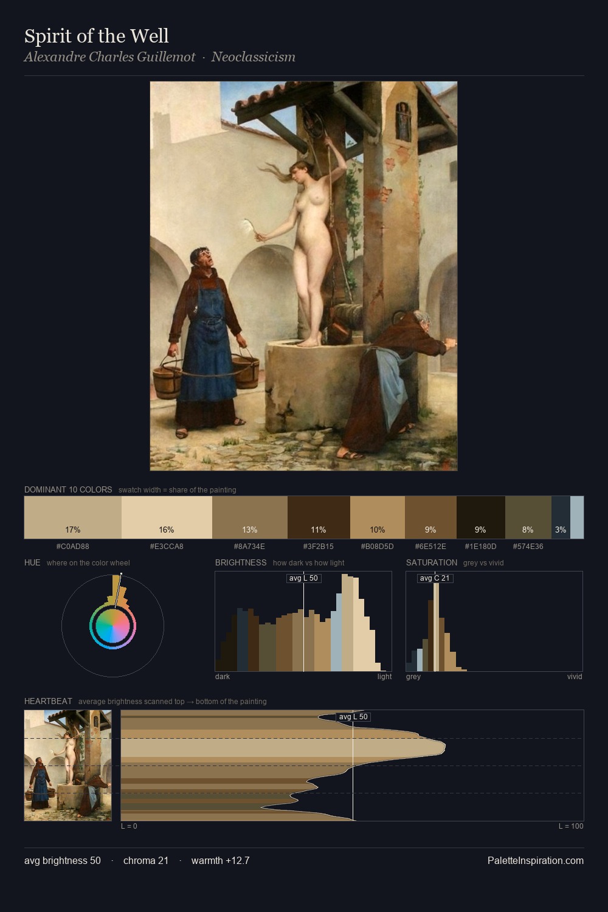Click the saturation chart 'vivid' axis label

[x=575, y=677]
